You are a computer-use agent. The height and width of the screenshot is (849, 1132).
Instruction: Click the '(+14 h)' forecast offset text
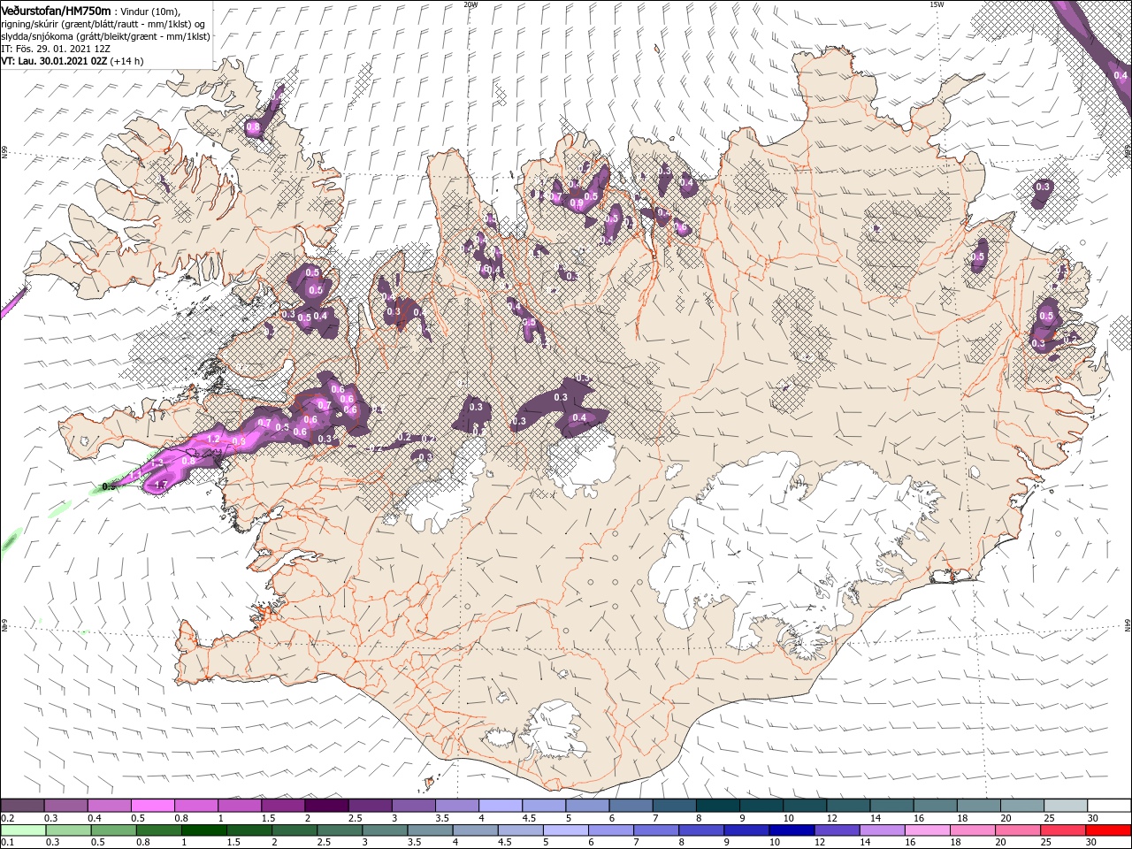(128, 61)
